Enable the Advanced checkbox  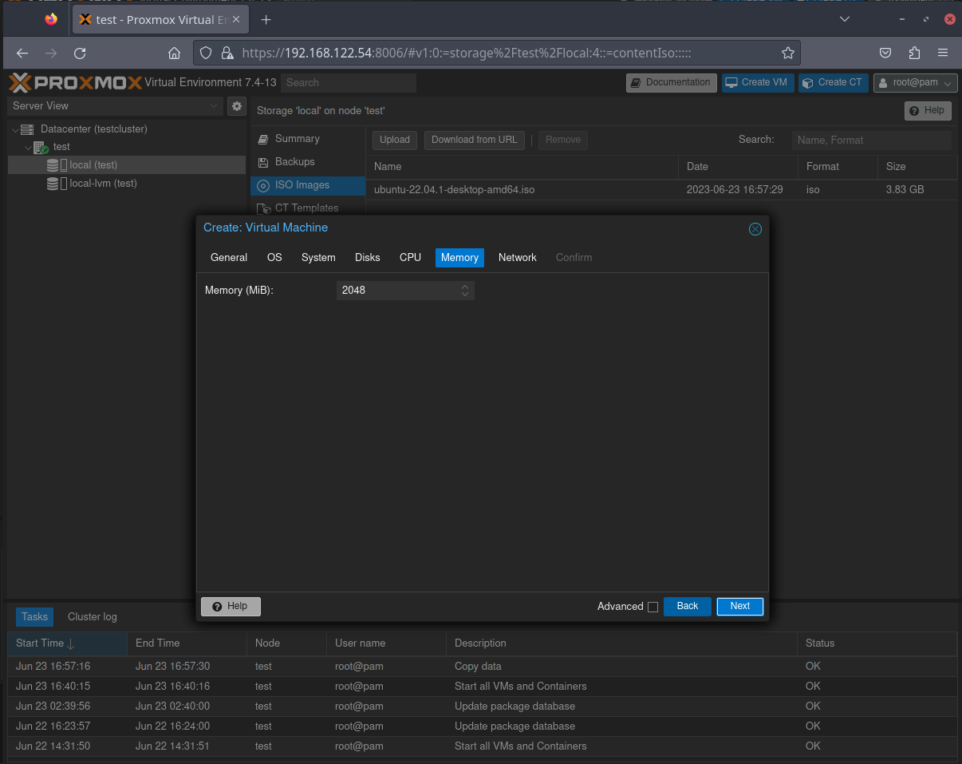[x=653, y=607]
